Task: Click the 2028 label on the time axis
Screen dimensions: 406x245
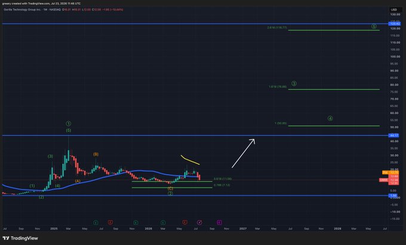Action: coord(337,229)
